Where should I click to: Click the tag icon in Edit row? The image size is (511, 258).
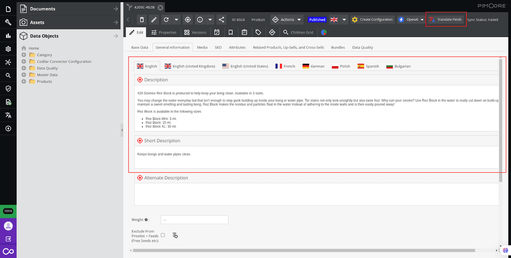pyautogui.click(x=258, y=32)
